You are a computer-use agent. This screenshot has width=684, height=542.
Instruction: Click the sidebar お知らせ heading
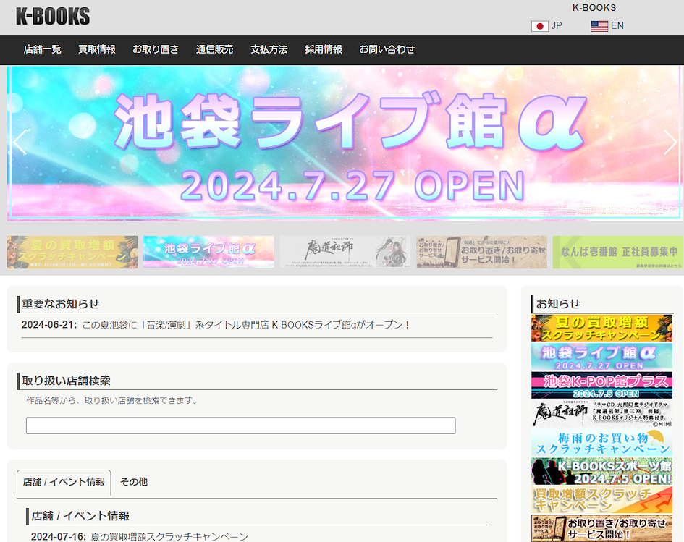(x=558, y=304)
